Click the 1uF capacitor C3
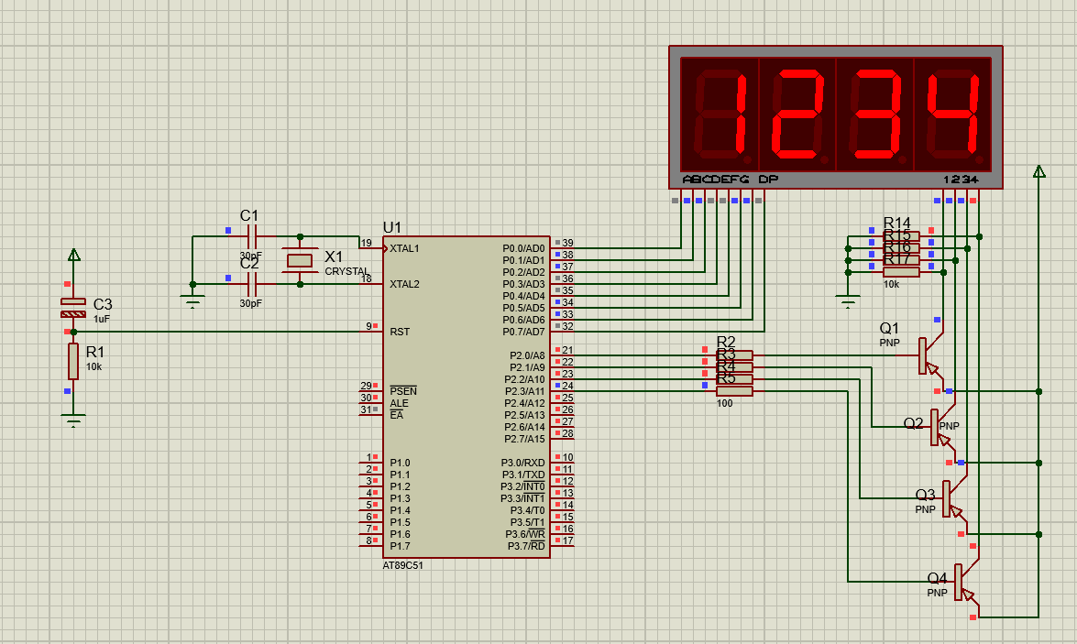 click(73, 308)
